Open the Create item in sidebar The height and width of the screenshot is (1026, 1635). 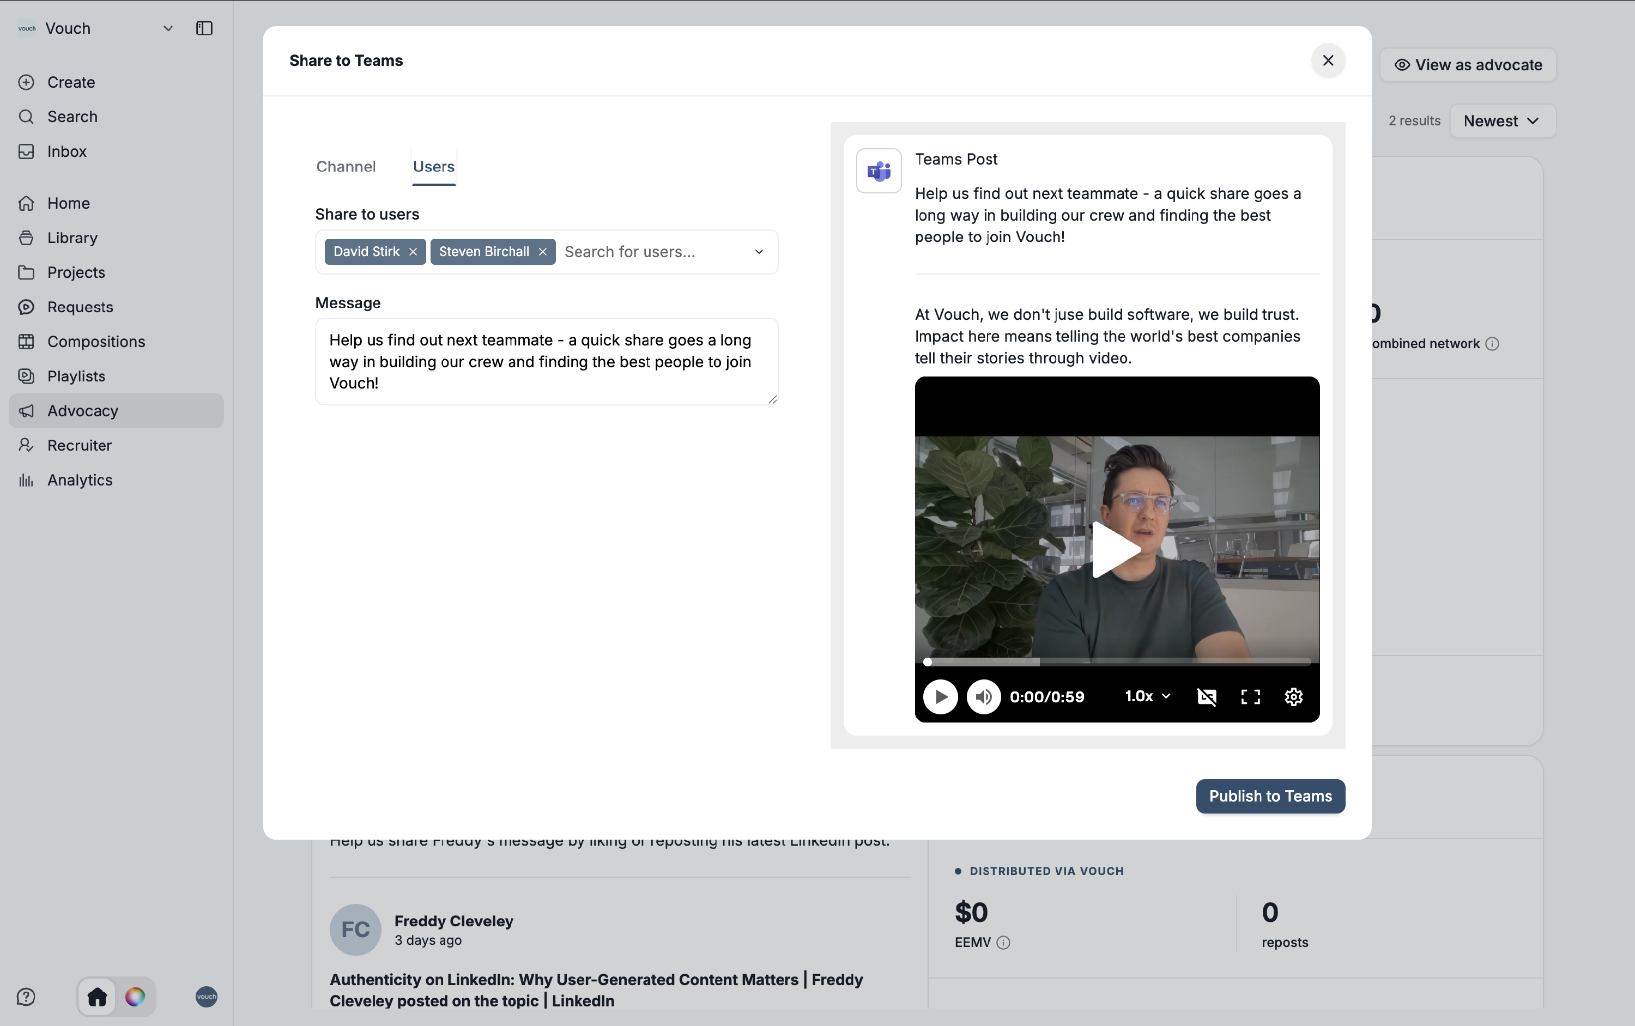(x=116, y=82)
